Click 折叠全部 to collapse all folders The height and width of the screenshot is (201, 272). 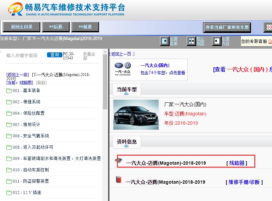pos(89,56)
